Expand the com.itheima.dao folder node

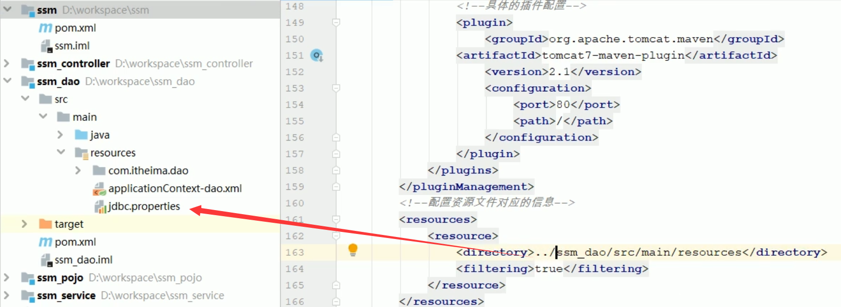[x=78, y=170]
